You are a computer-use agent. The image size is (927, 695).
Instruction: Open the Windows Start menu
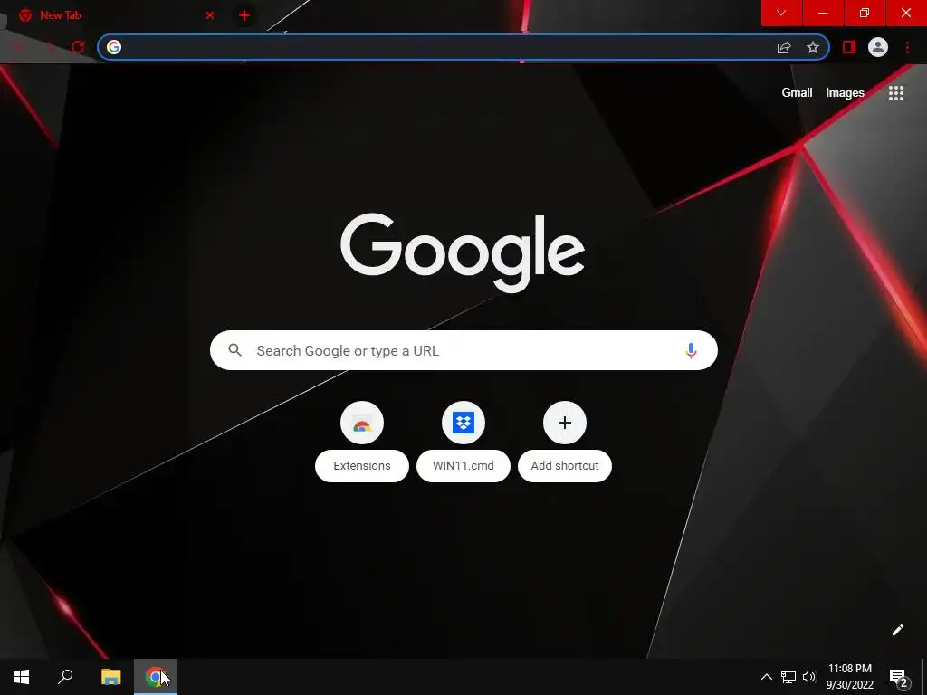[22, 677]
